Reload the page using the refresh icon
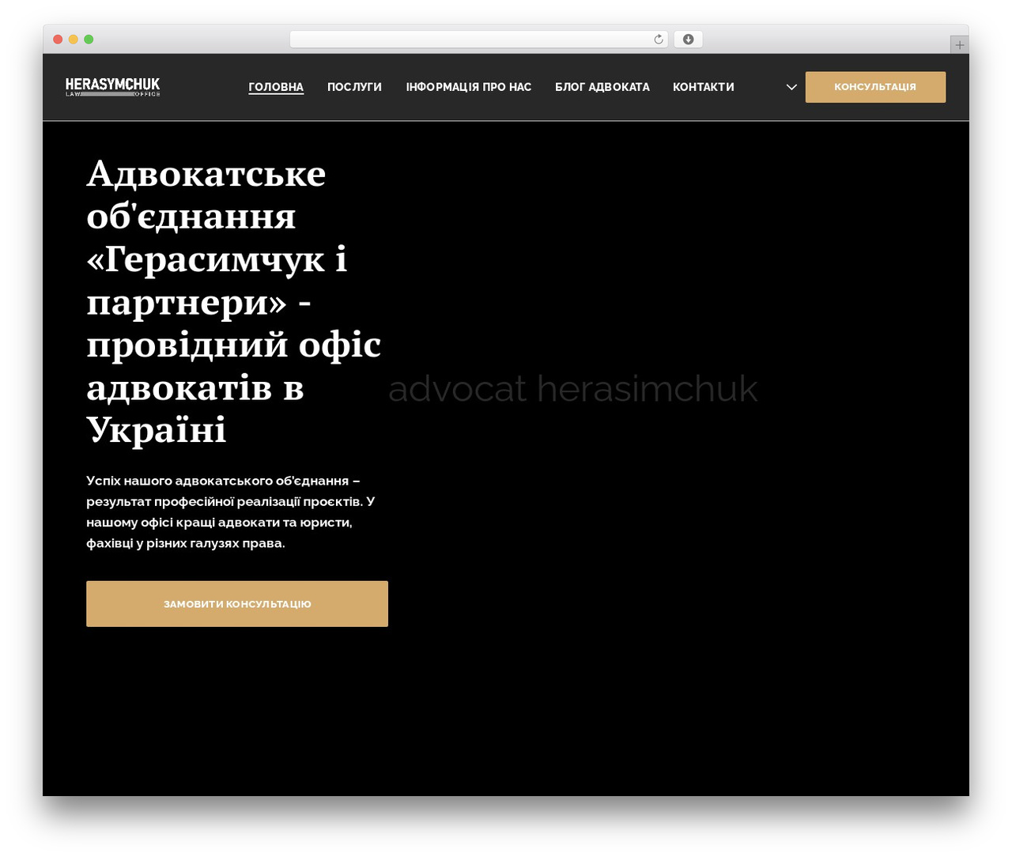 coord(659,40)
